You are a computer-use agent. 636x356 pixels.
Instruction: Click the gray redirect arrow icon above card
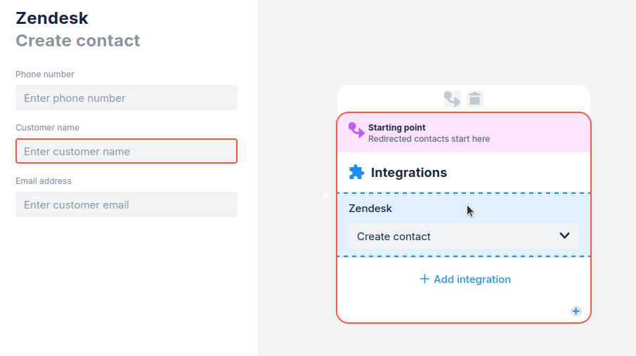coord(452,99)
